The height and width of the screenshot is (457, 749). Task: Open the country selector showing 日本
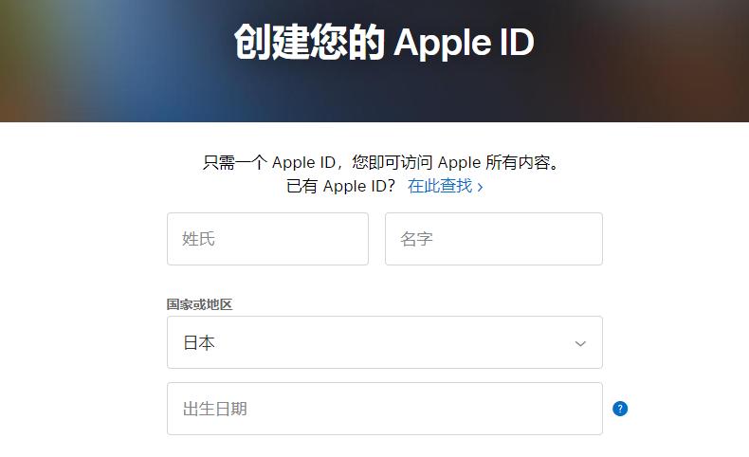[385, 342]
